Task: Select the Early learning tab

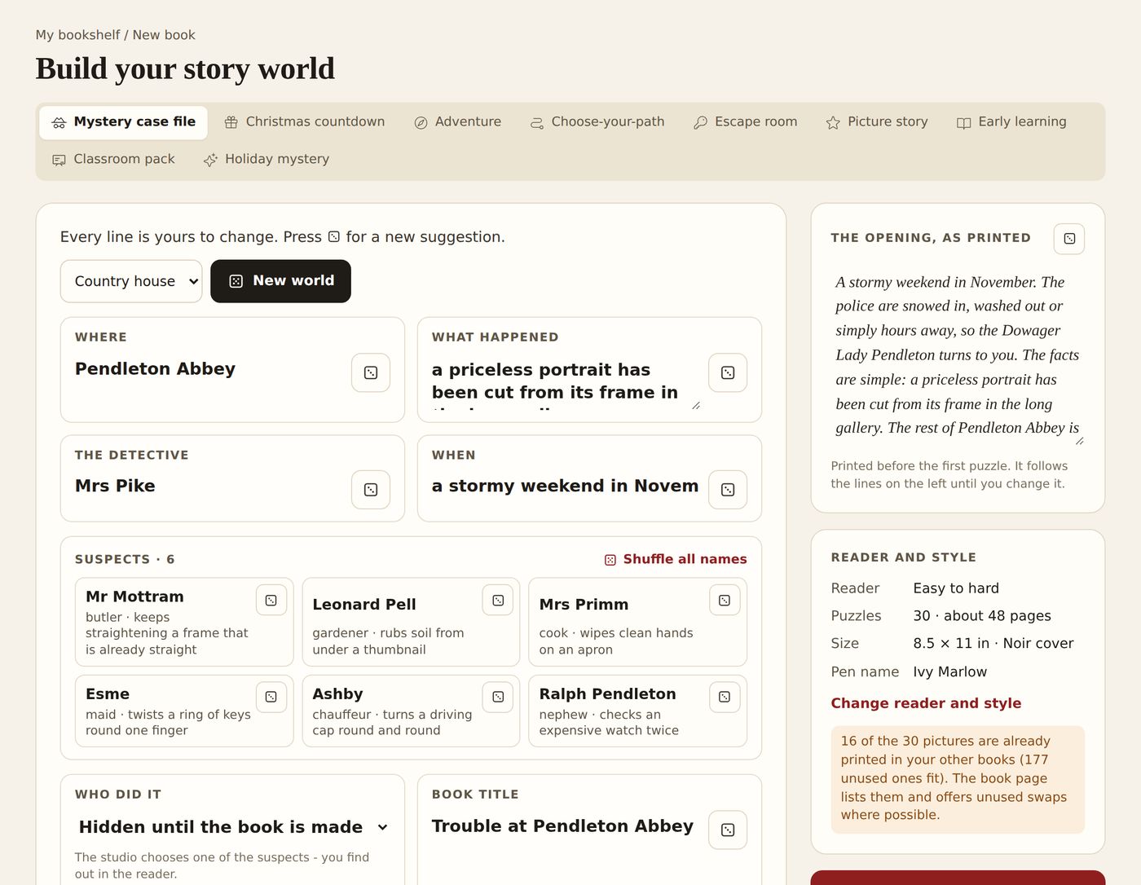Action: (1011, 122)
